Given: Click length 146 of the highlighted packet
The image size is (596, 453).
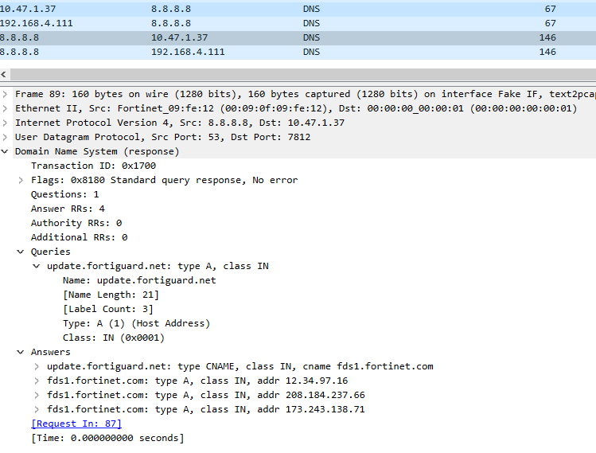Looking at the screenshot, I should tap(547, 37).
